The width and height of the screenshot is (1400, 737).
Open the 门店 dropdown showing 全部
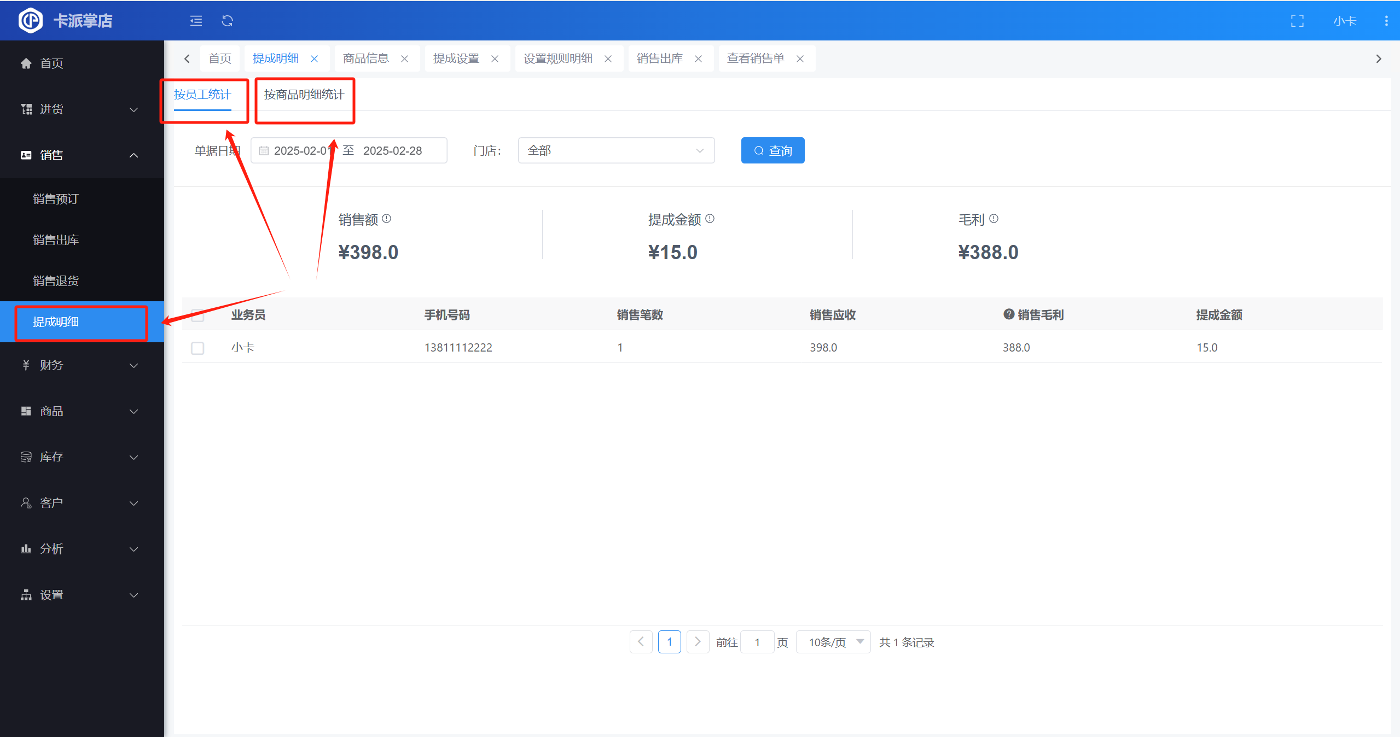pyautogui.click(x=615, y=150)
